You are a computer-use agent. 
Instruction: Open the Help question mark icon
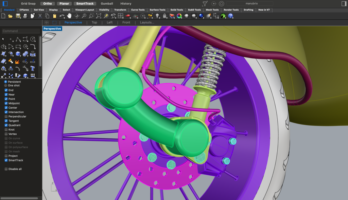pyautogui.click(x=231, y=16)
